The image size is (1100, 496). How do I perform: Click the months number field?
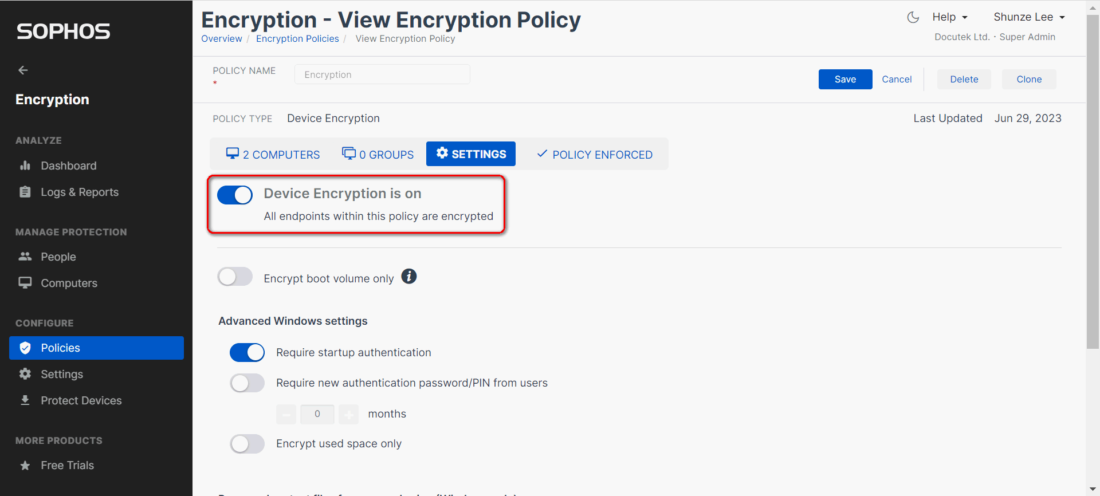coord(317,414)
